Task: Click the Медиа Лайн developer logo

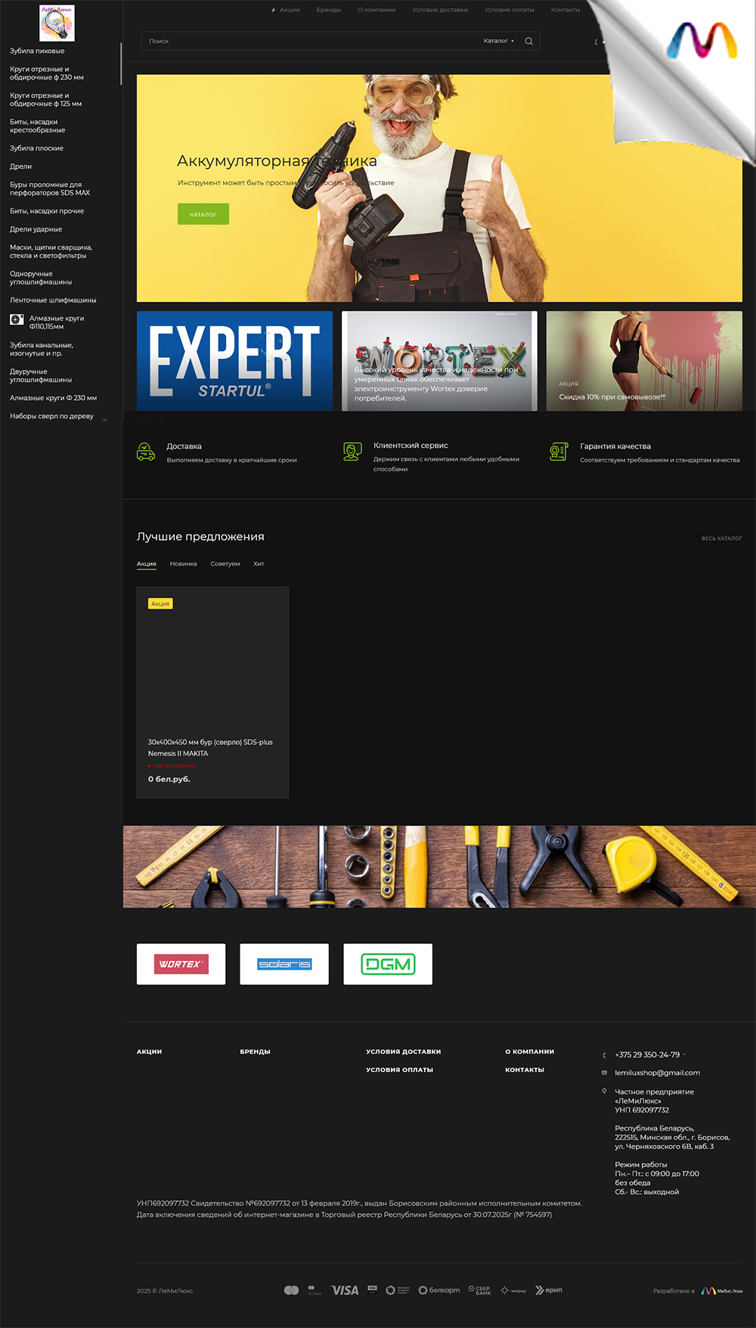Action: pyautogui.click(x=721, y=1290)
